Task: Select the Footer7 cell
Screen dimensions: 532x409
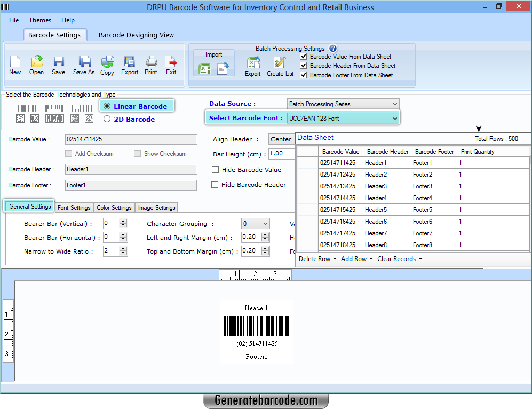Action: [x=434, y=233]
